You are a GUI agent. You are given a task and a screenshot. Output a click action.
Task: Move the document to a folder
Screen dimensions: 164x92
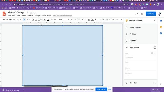31,13
